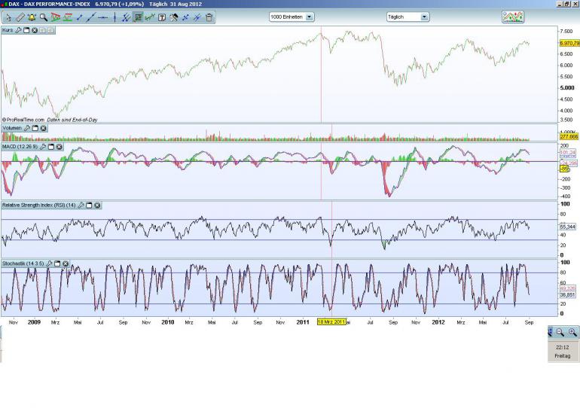
Task: Remove the Stochastik indicator panel
Action: pos(66,263)
